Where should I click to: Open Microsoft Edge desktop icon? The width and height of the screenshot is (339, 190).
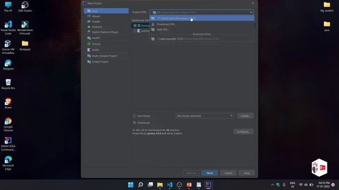pos(8,163)
